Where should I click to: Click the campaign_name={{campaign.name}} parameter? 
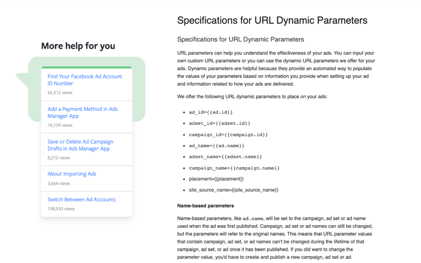coord(234,168)
